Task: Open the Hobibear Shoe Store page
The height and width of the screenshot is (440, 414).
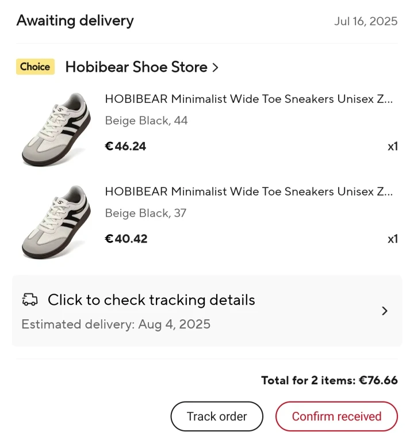Action: 136,67
